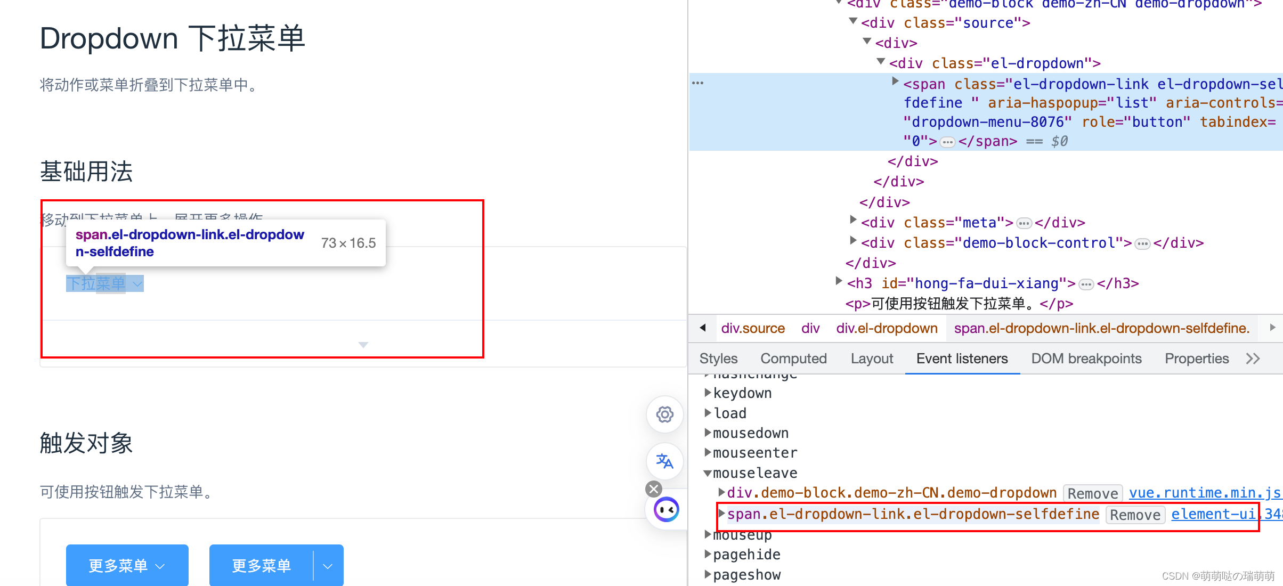Select span.el-dropdown-link breadcrumb item
Screen dimensions: 1283x586
tap(1102, 328)
